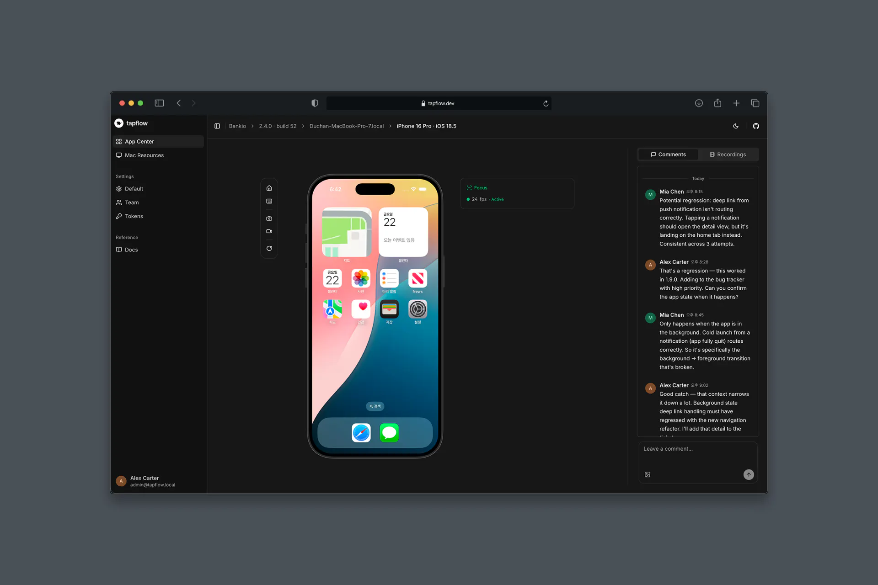The width and height of the screenshot is (878, 585).
Task: Restart the simulator with refresh icon
Action: pyautogui.click(x=269, y=249)
